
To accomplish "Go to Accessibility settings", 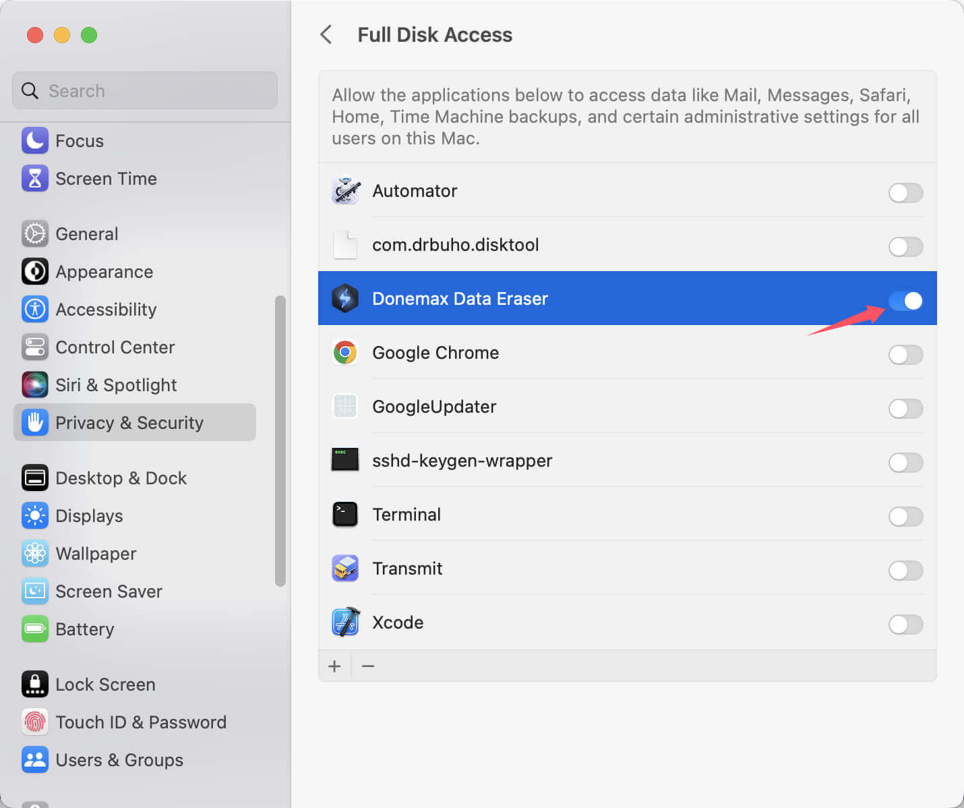I will pyautogui.click(x=106, y=310).
